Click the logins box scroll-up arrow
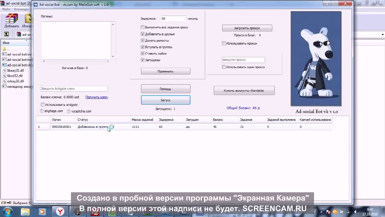The image size is (385, 217). pos(113,24)
